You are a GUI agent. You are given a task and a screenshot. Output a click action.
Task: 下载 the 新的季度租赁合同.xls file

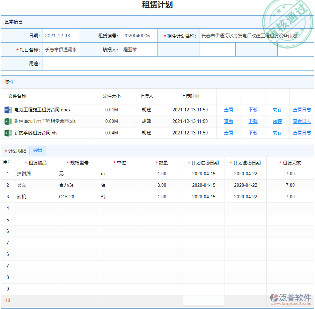click(252, 133)
